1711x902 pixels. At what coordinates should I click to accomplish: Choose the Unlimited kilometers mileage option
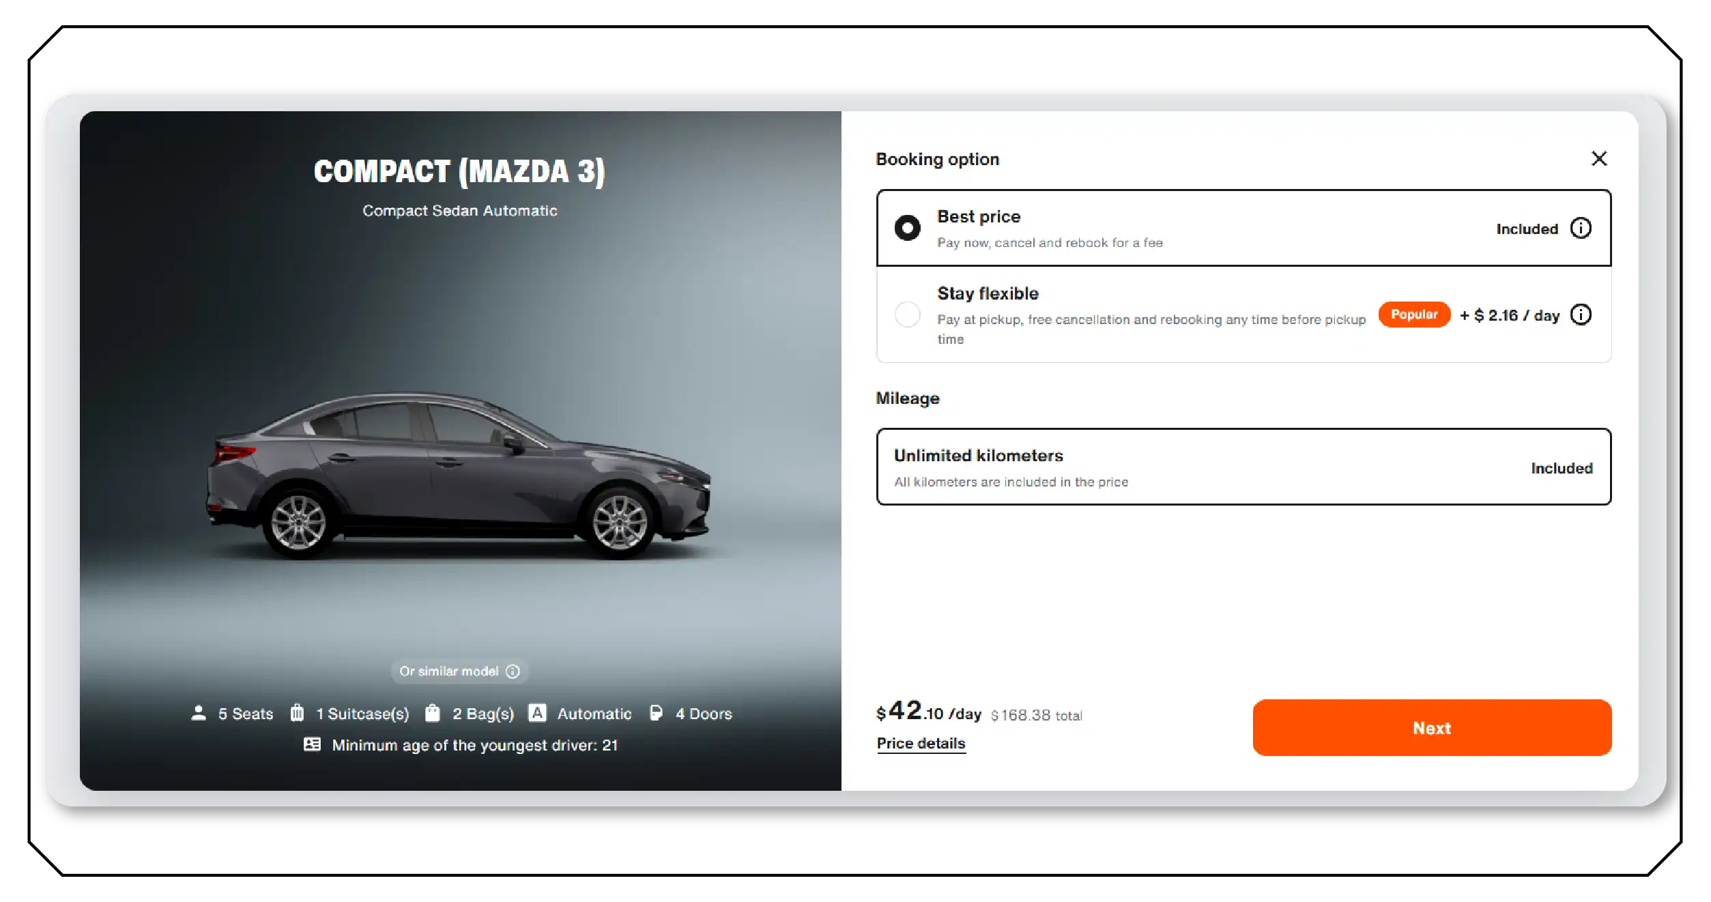[x=1243, y=467]
